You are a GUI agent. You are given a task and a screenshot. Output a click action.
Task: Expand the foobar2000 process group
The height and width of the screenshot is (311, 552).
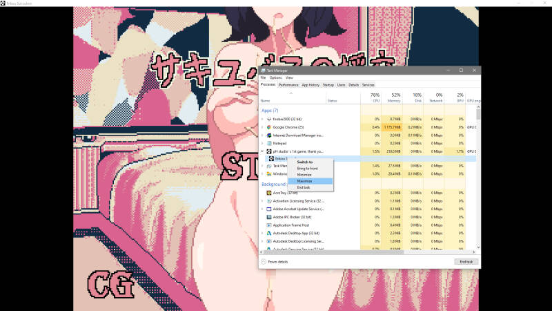tap(262, 119)
